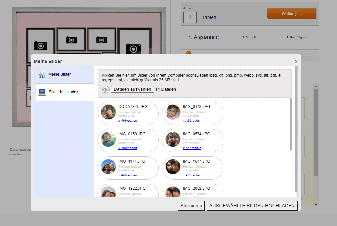
Task: Cancel upload of CQOA7848.JPG
Action: pyautogui.click(x=128, y=121)
